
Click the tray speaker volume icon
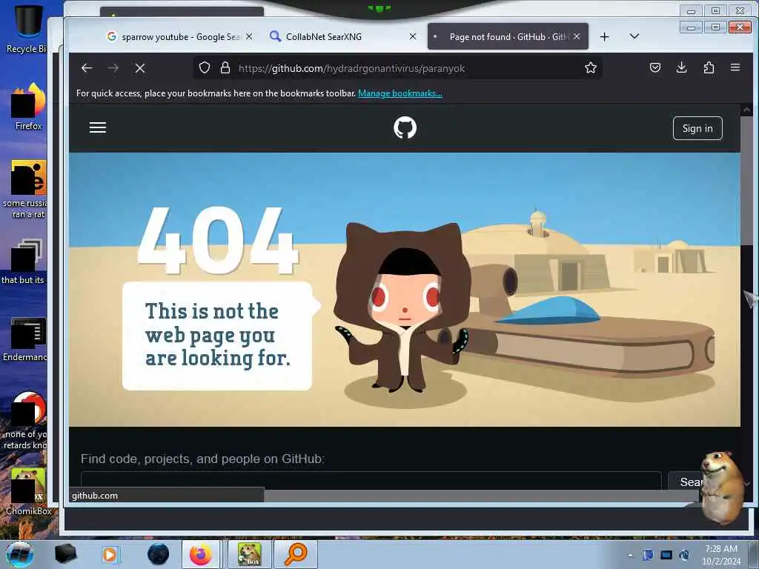[684, 555]
